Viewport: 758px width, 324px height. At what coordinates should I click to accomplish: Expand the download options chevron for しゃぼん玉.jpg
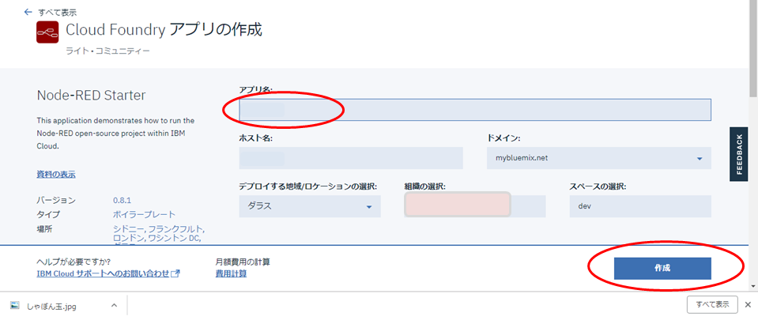(114, 306)
